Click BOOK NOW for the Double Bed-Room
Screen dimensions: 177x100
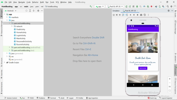coord(143,68)
